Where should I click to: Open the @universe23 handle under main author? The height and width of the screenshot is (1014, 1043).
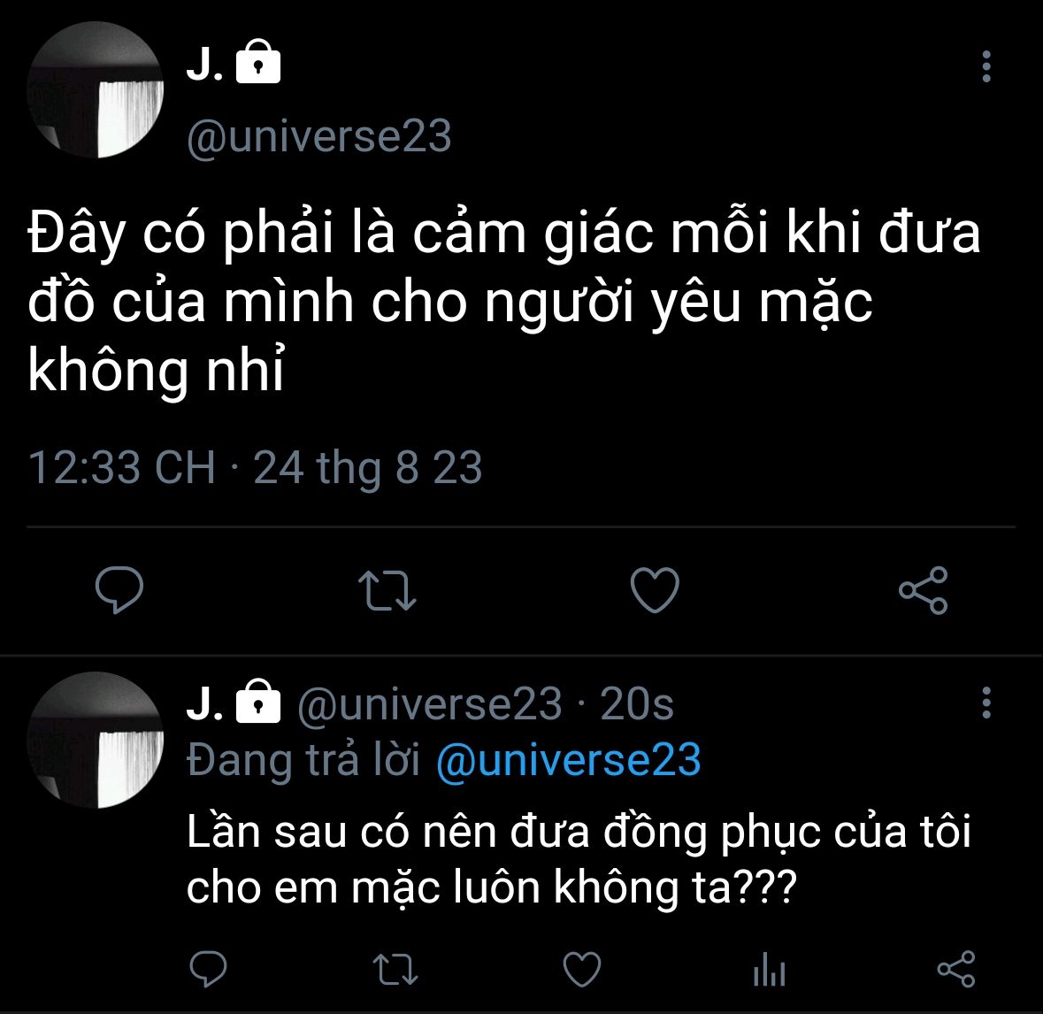pos(319,136)
